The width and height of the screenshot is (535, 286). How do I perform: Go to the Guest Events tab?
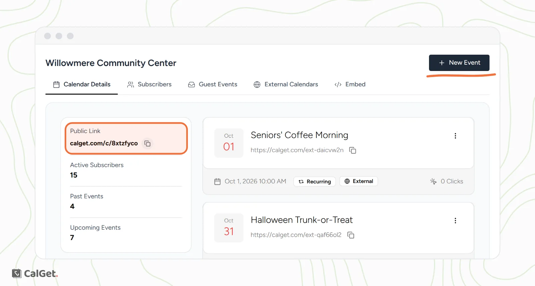click(213, 84)
